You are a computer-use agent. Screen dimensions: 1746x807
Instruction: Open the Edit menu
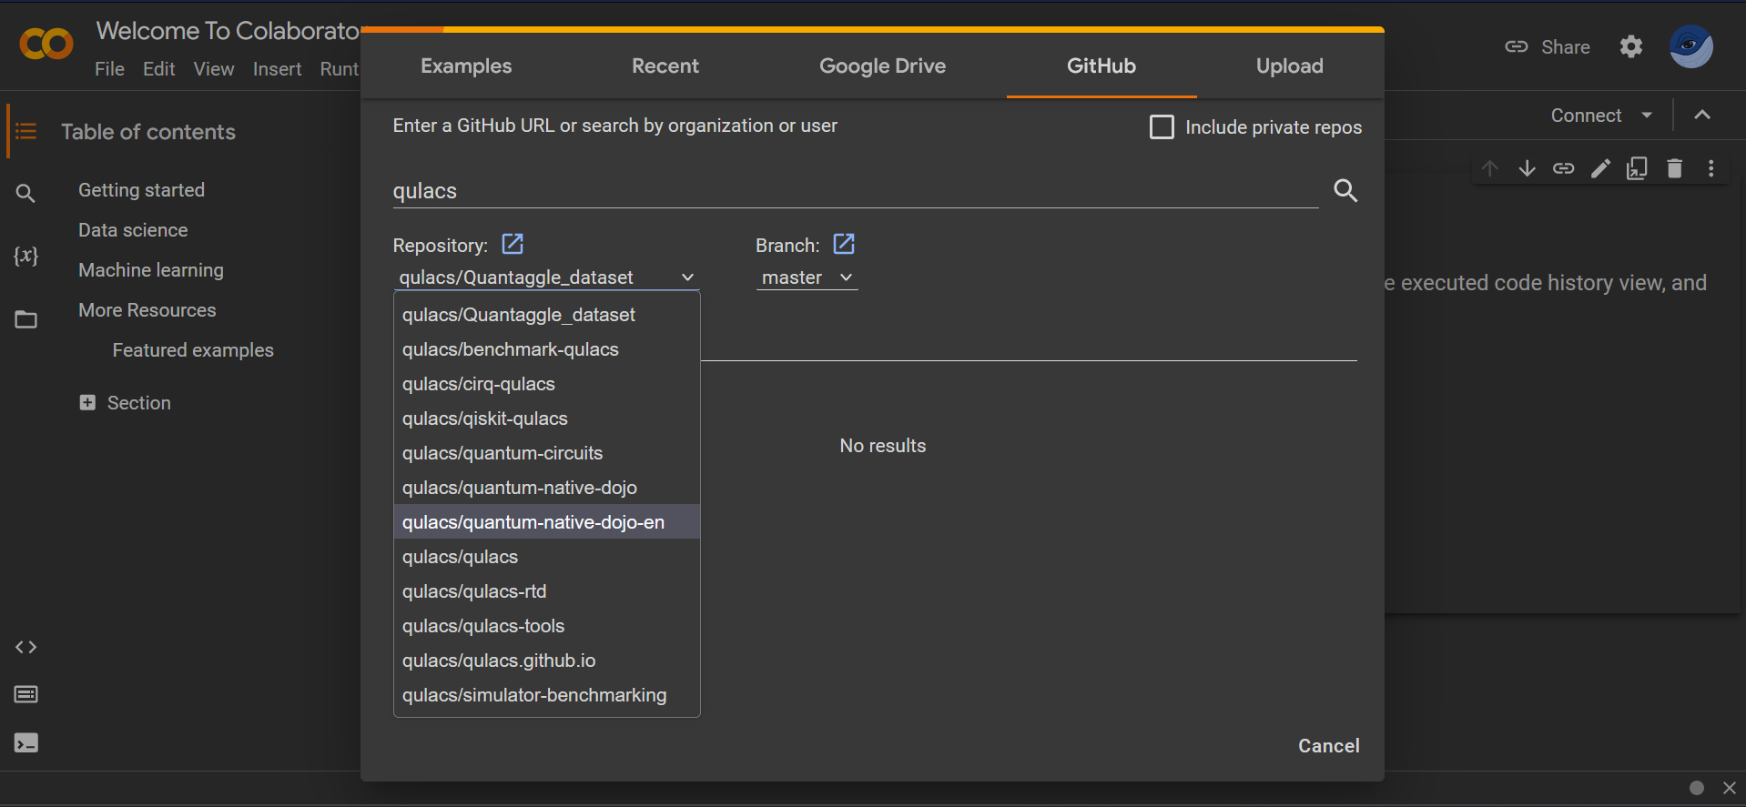(x=158, y=69)
